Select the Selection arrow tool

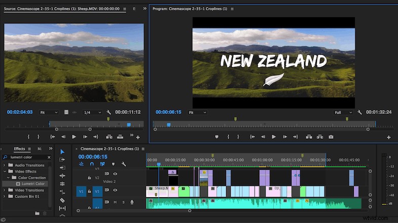62,152
